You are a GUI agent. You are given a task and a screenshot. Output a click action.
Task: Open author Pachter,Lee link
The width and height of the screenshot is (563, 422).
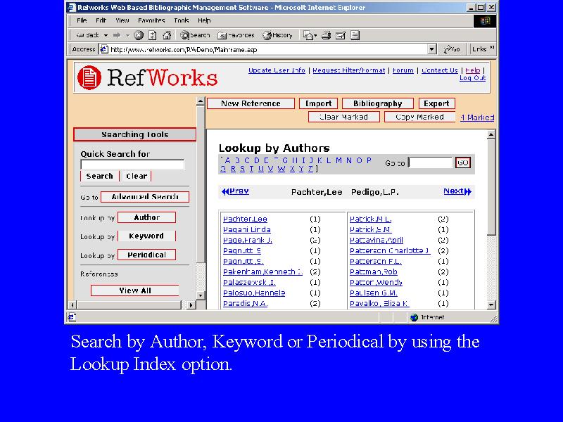tap(245, 219)
